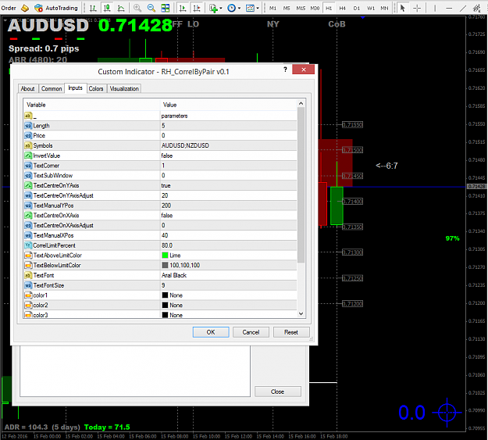The image size is (488, 440).
Task: Open the Colors tab
Action: coord(96,89)
